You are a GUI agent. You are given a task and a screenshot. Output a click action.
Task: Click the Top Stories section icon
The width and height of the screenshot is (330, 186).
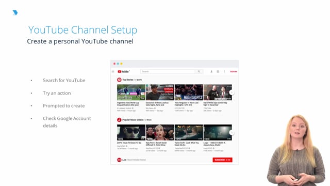[119, 80]
